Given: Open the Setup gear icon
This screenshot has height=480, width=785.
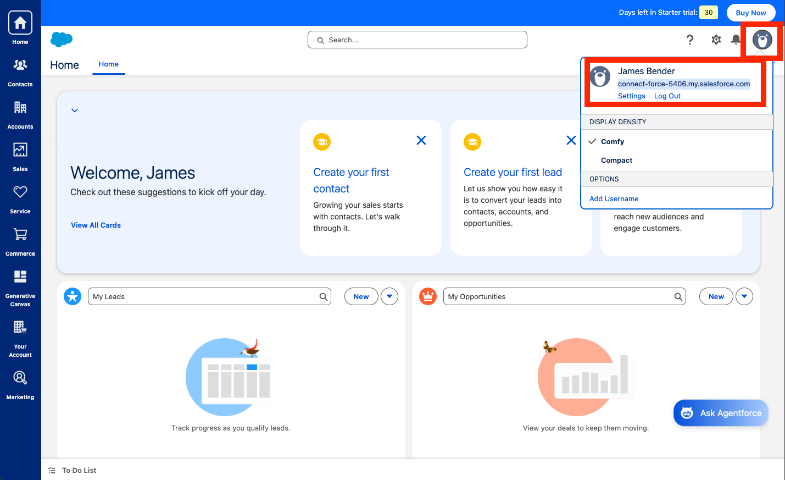Looking at the screenshot, I should tap(716, 40).
